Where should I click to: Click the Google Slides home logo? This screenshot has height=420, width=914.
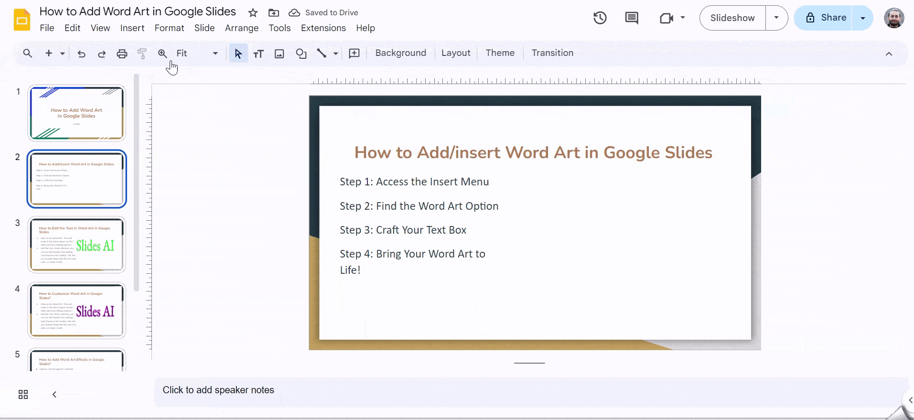point(22,20)
